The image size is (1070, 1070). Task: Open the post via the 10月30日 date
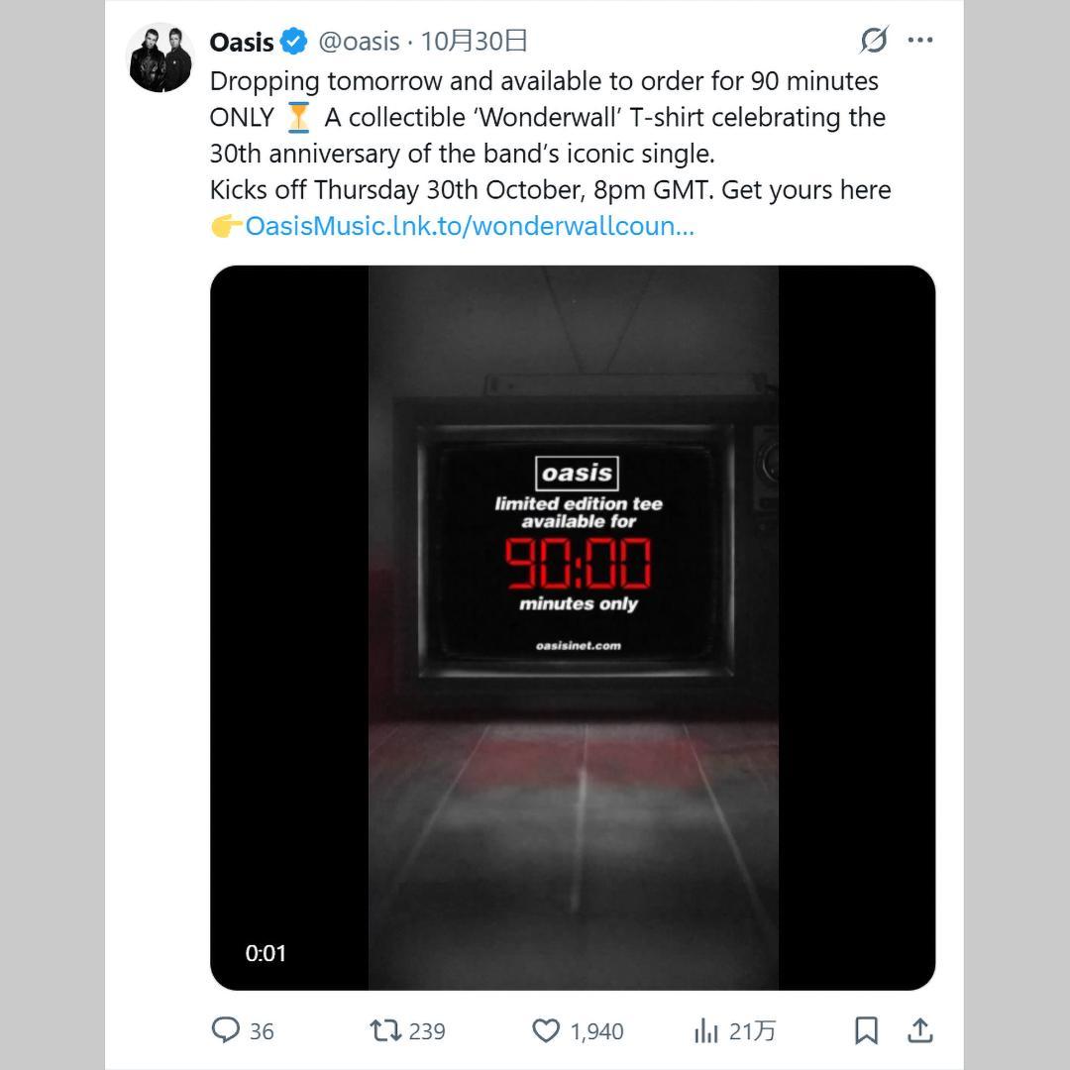click(474, 42)
